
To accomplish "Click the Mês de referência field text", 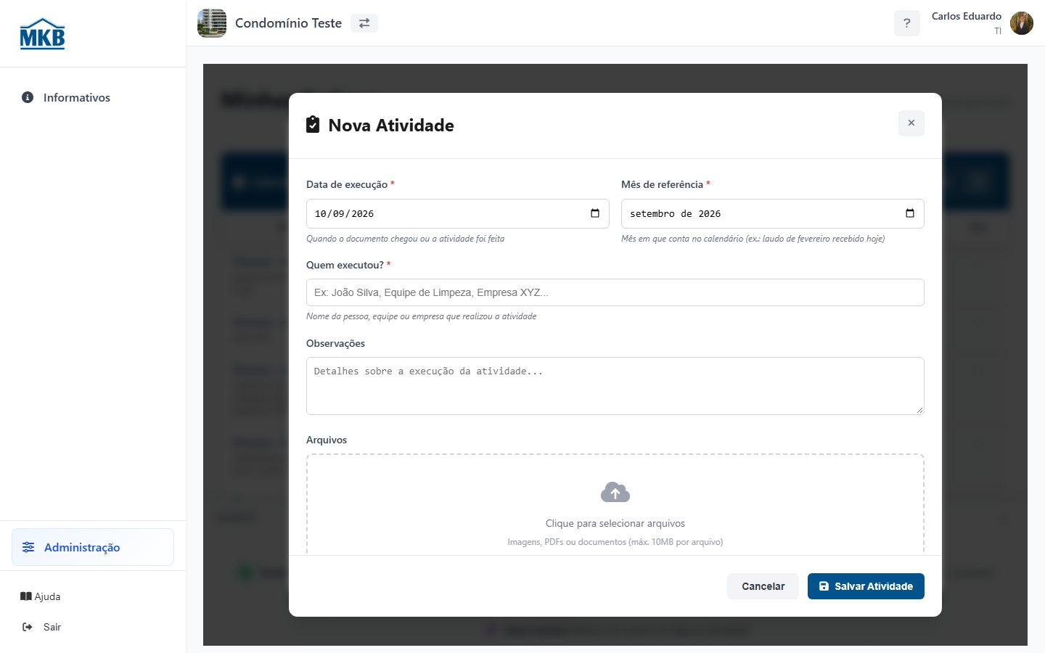I will pos(675,213).
